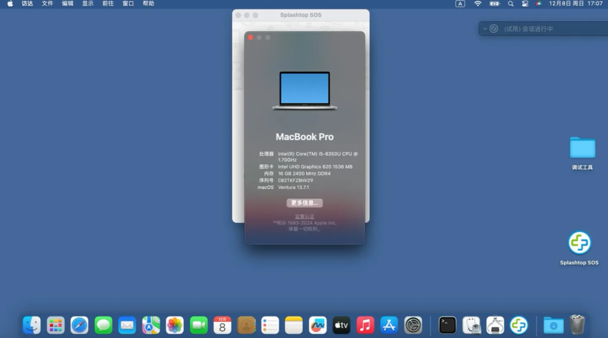Open the 帮助 menu
The height and width of the screenshot is (338, 608).
tap(148, 3)
